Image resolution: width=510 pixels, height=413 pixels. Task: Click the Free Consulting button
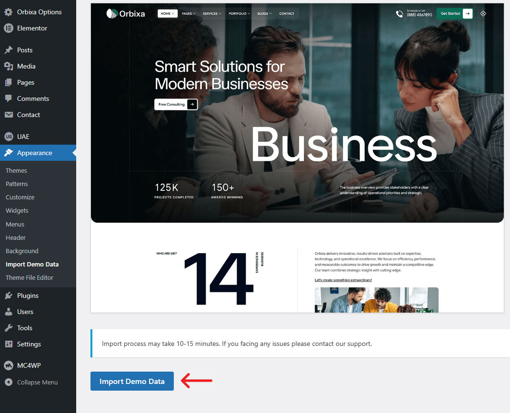click(x=176, y=104)
